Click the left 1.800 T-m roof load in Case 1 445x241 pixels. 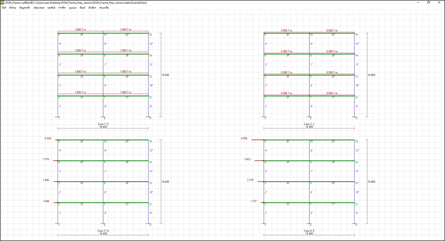point(80,30)
